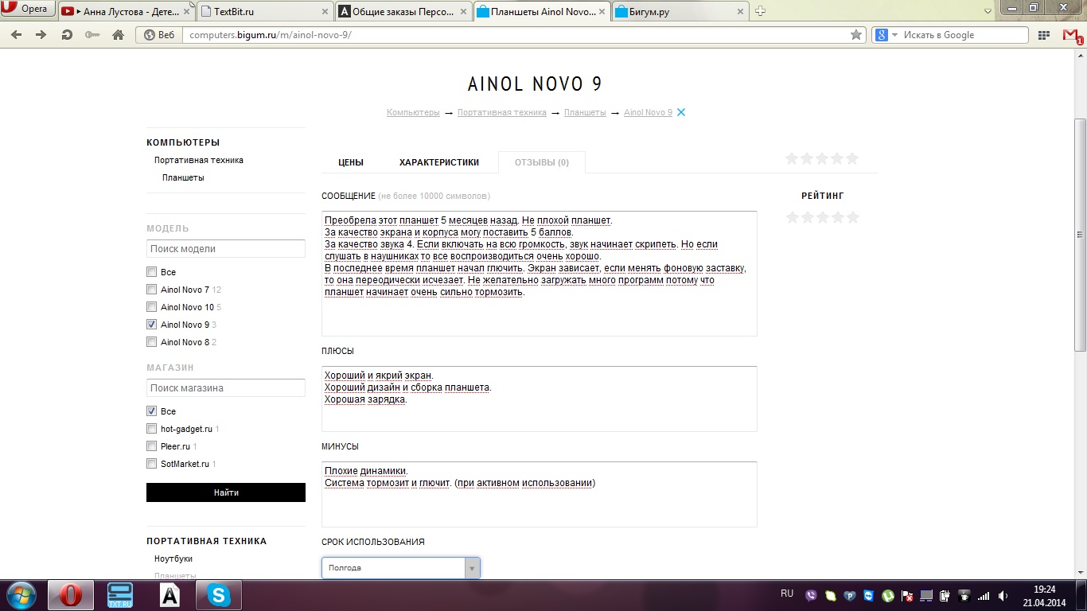Open the sidebar 'Планшеты' link under Компьютеры

[x=183, y=177]
